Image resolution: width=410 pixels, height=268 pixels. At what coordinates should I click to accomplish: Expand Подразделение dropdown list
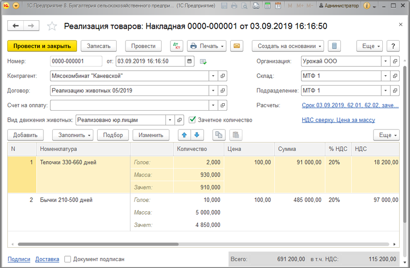point(385,90)
